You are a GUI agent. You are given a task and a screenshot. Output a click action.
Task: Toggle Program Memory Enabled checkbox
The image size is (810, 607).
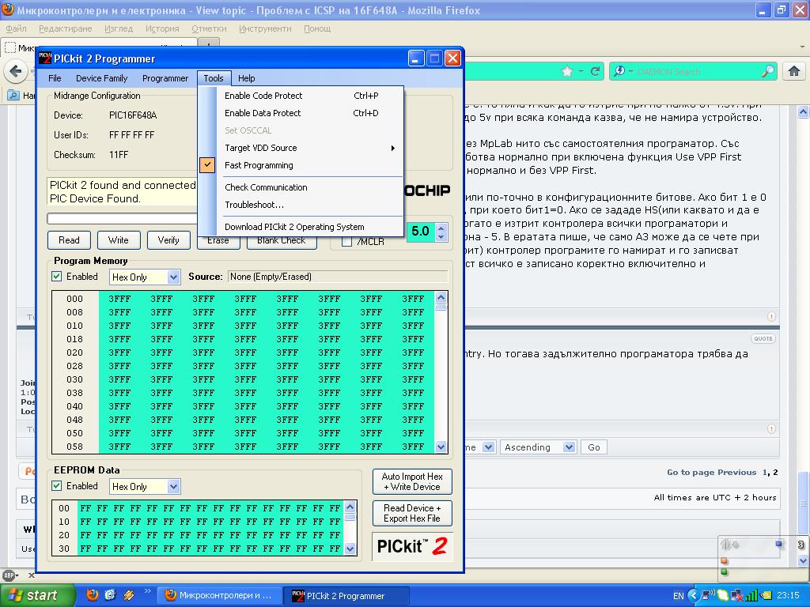pos(57,277)
